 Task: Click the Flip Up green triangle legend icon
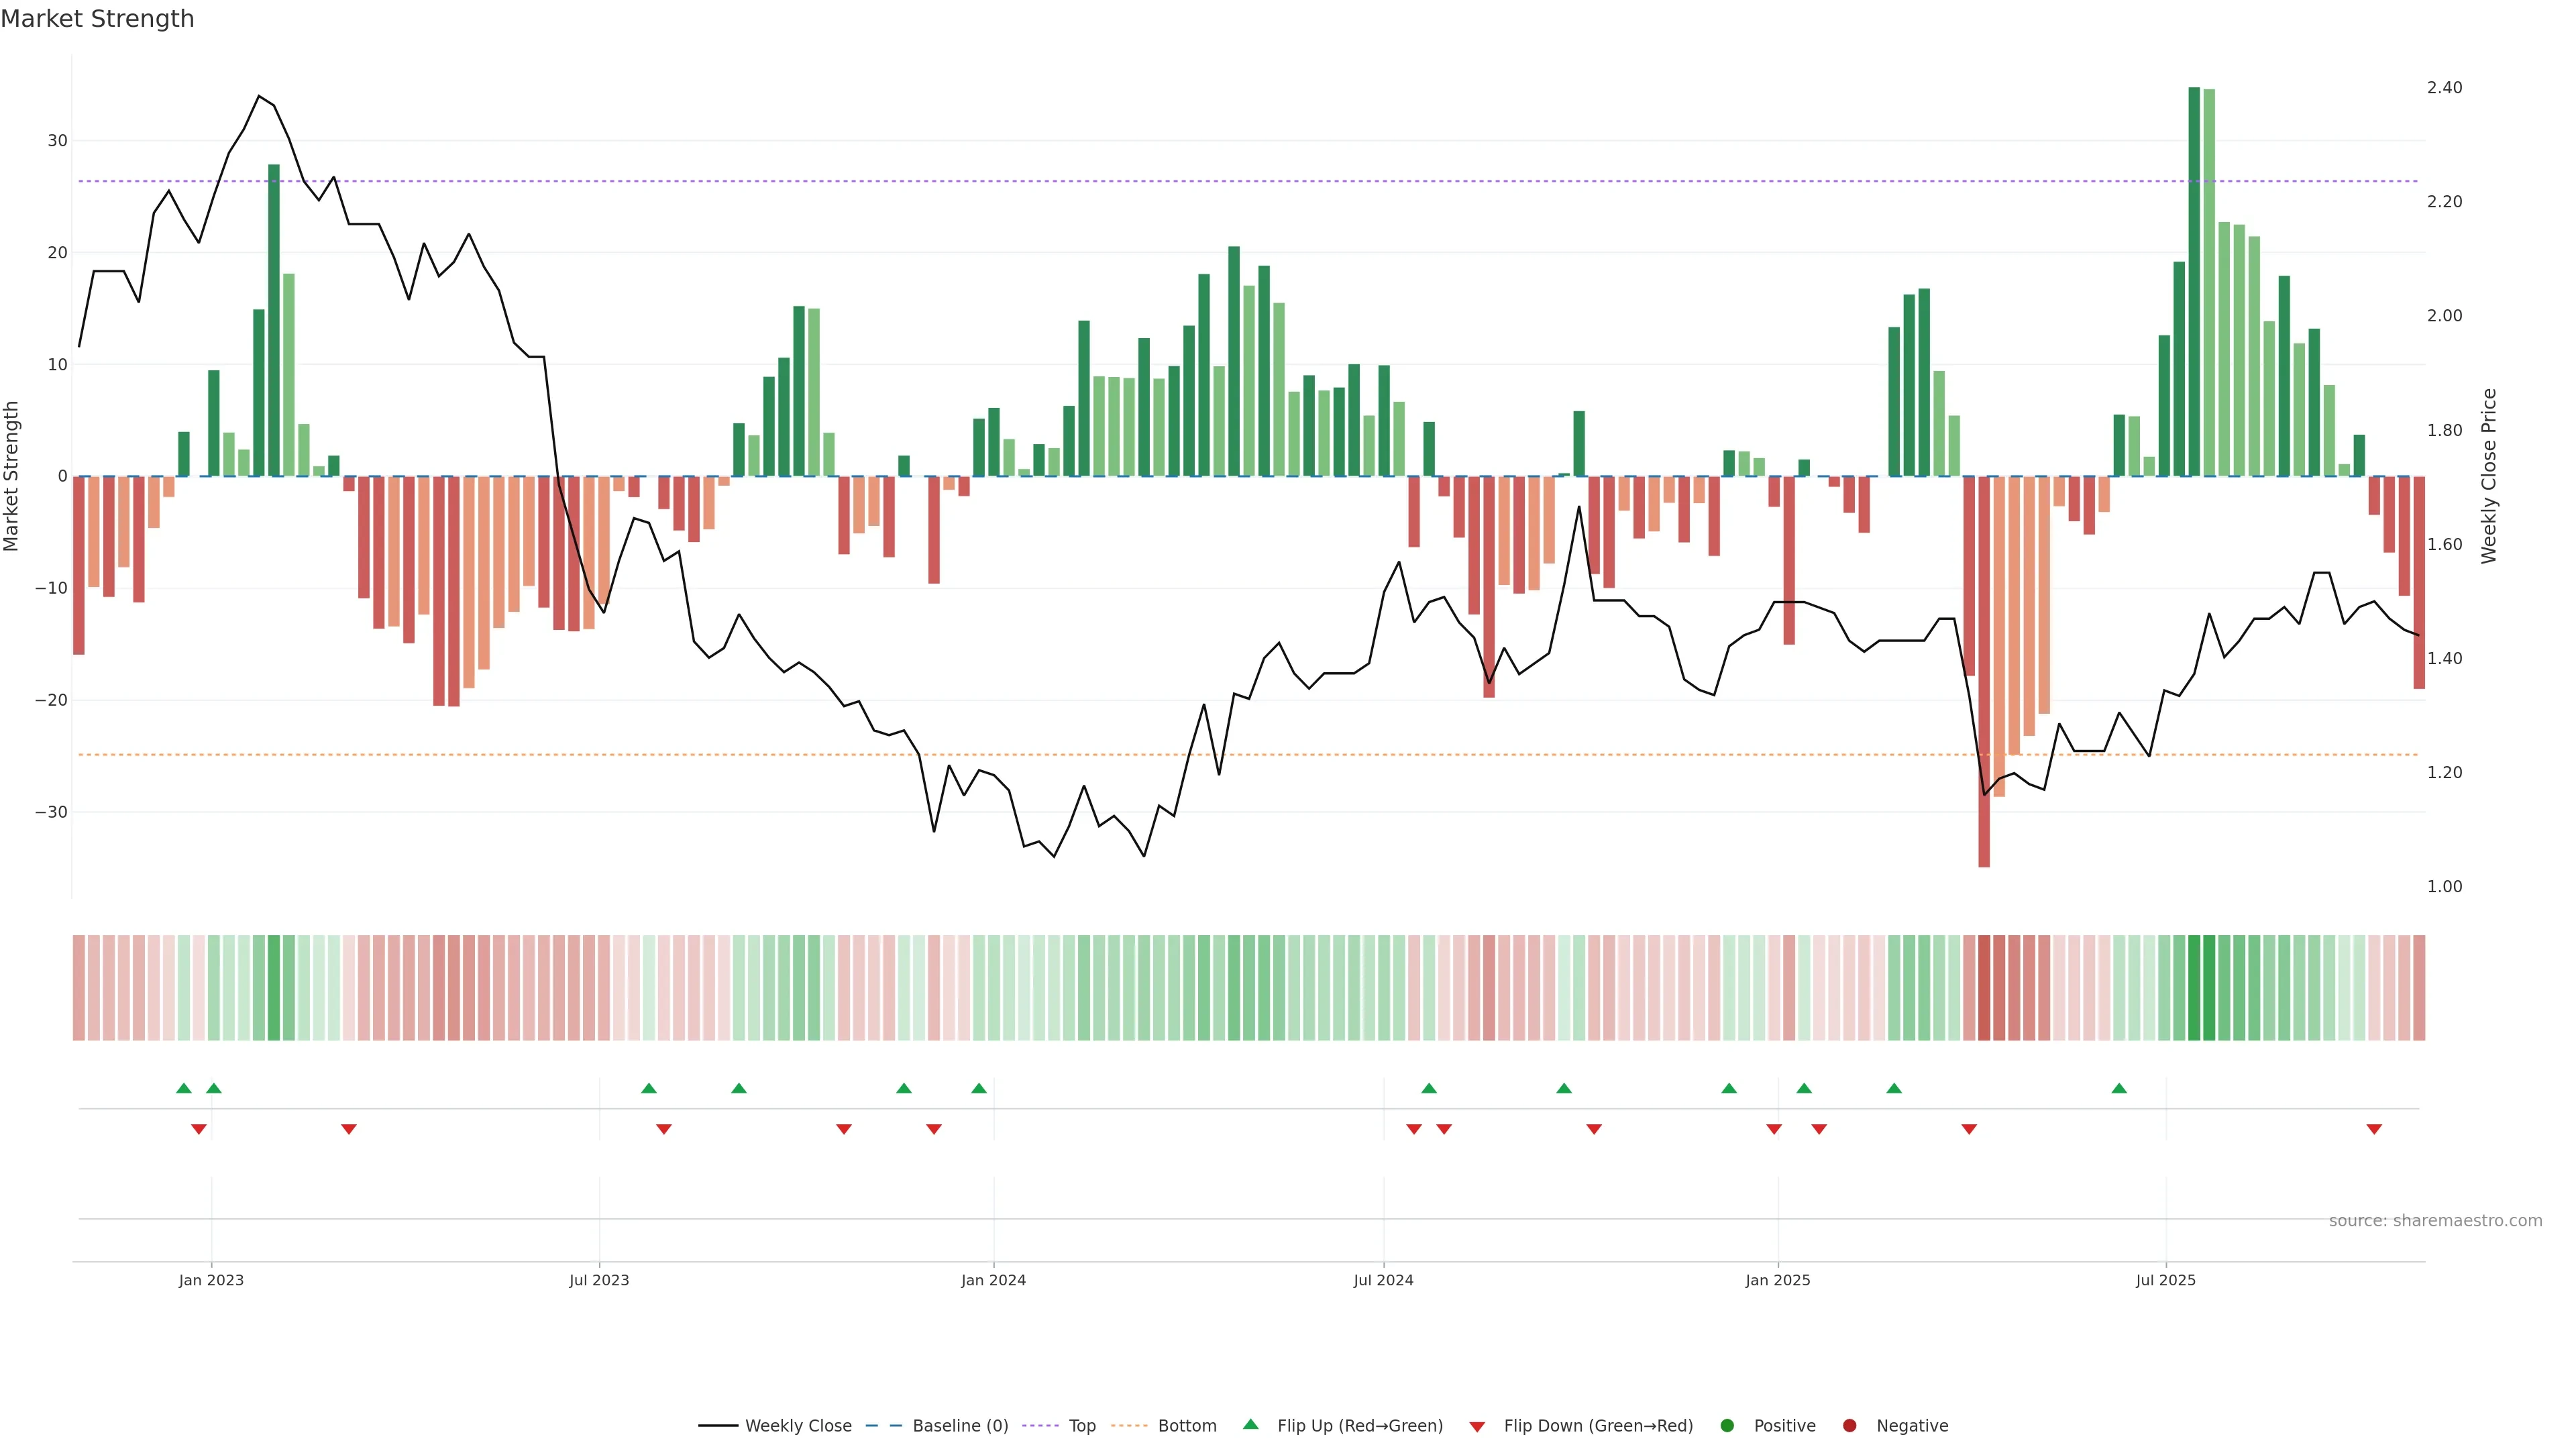(x=1250, y=1424)
